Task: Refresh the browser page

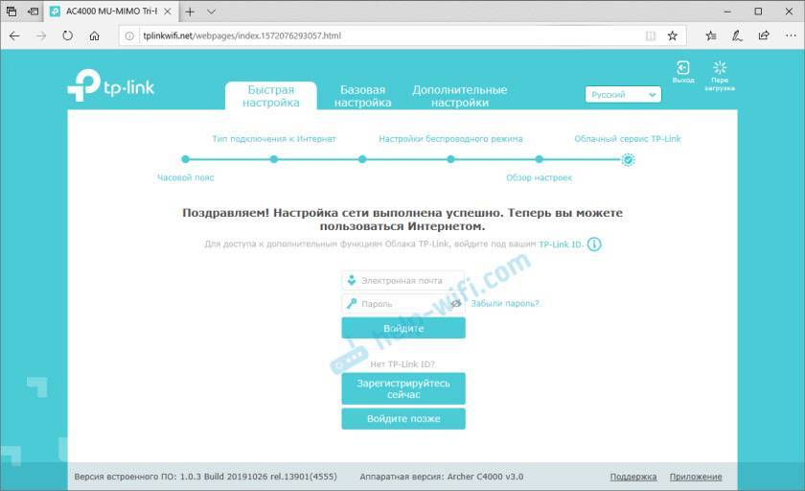Action: tap(68, 35)
